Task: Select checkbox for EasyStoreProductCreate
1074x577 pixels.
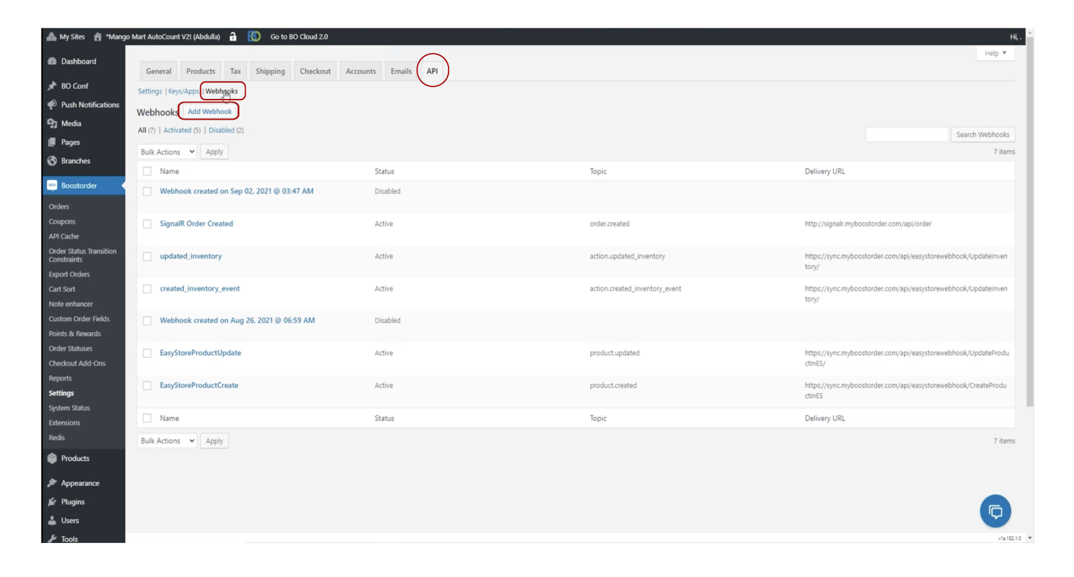Action: pos(147,386)
